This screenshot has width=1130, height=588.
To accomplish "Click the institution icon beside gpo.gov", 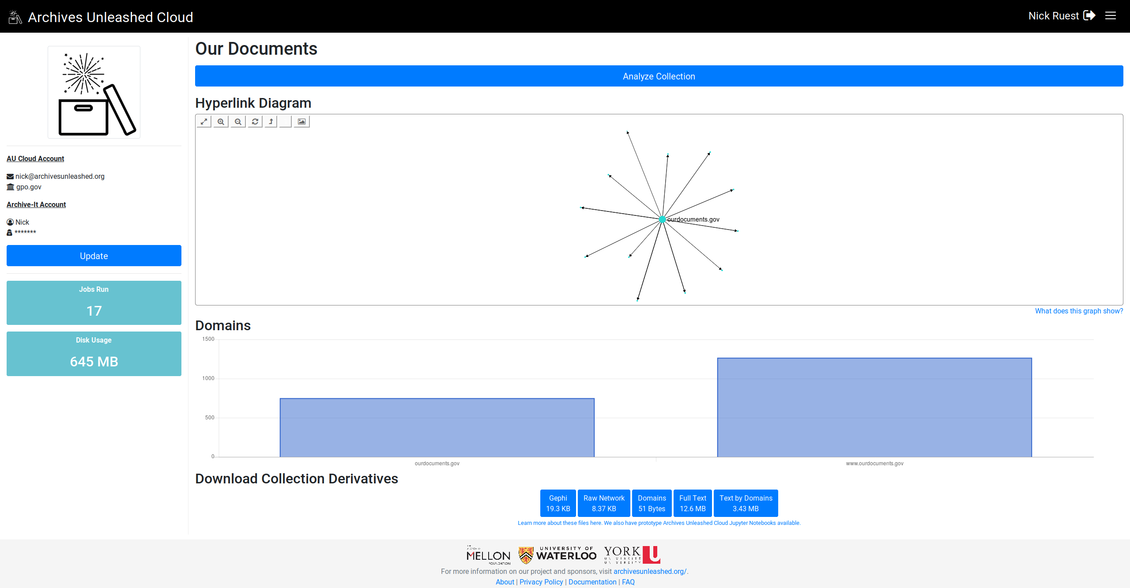I will [11, 187].
